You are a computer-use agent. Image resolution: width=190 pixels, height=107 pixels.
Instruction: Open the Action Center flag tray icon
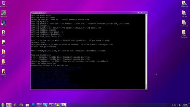(172, 105)
